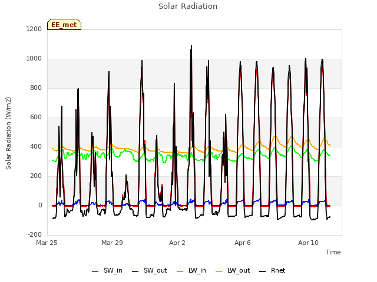Toggle the Rnet legend entry

point(272,270)
